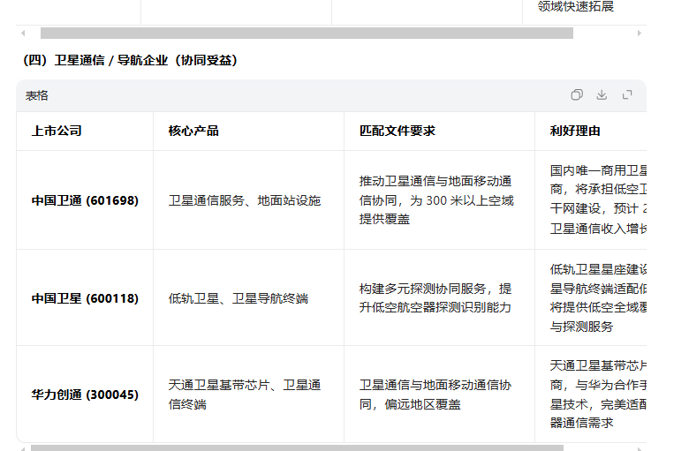The width and height of the screenshot is (689, 451).
Task: Select the cell 华力创通 (300045)
Action: 85,395
